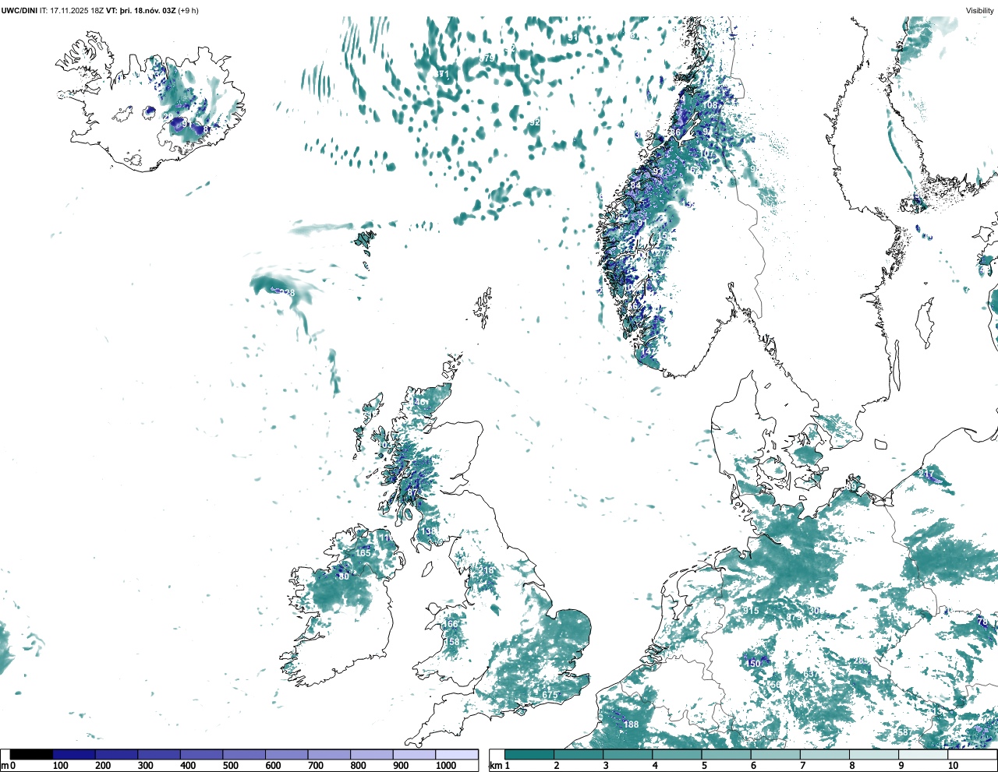Click the '150' value over western Germany

[x=753, y=664]
